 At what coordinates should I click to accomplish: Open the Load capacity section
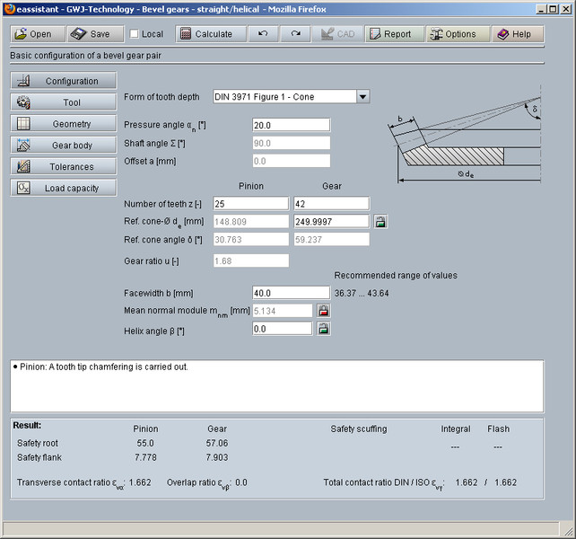pos(63,189)
